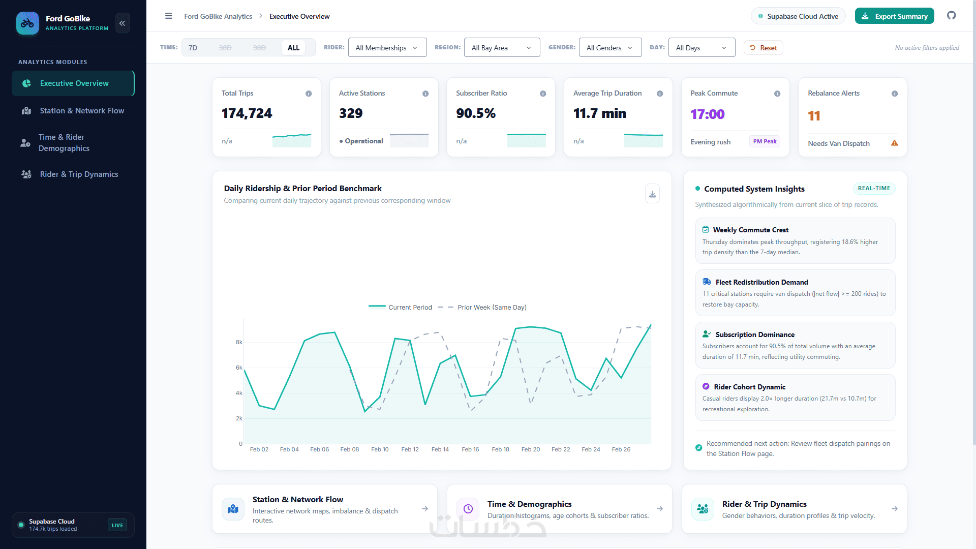Collapse the sidebar with the double-chevron button

(123, 23)
